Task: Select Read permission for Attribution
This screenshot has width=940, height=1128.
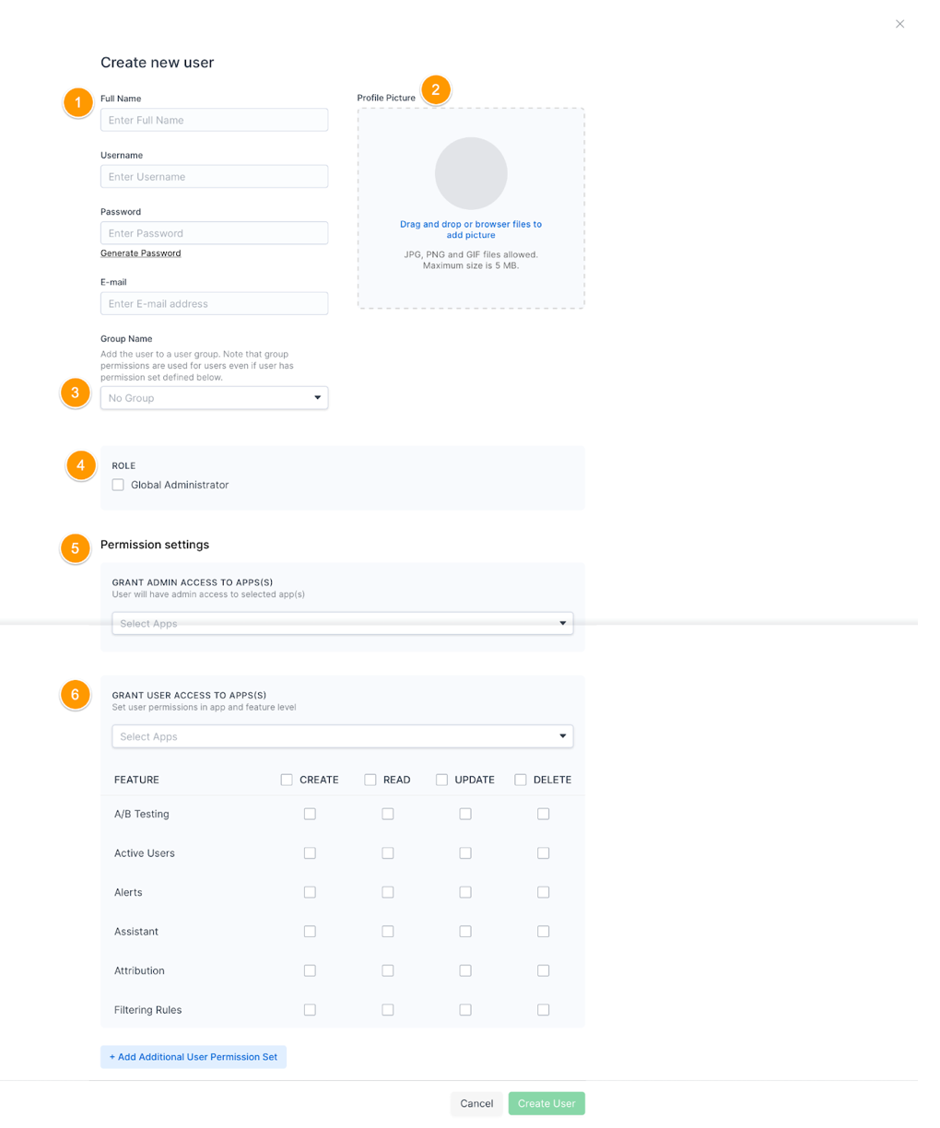Action: tap(388, 970)
